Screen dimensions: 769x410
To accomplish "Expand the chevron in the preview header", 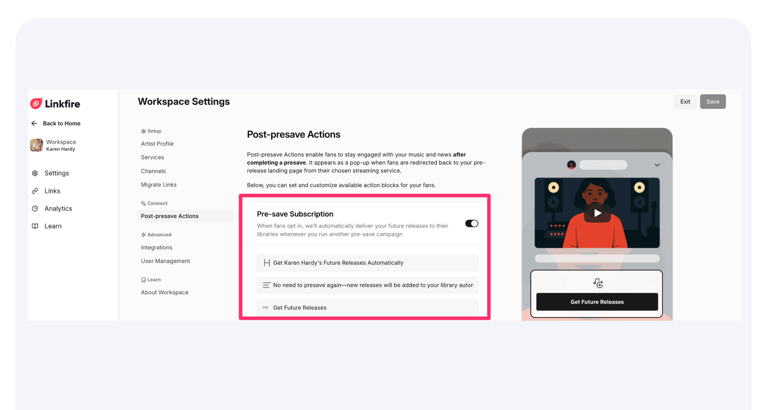I will point(657,165).
